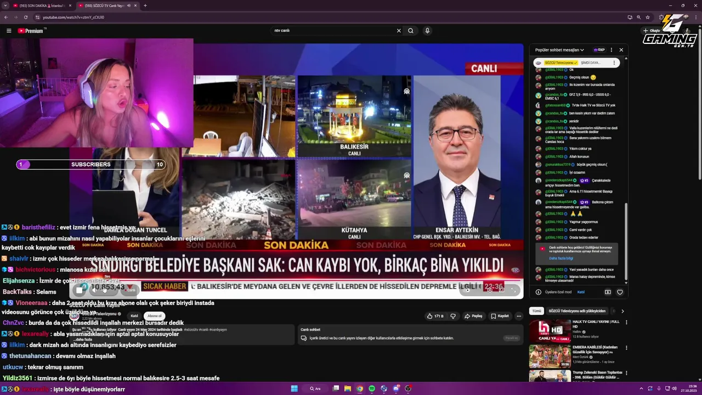The width and height of the screenshot is (702, 395).
Task: Open the taskbar clock showing 23:36
Action: tap(688, 388)
